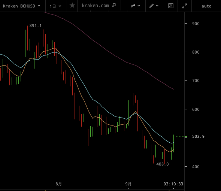Click the 891.1 high price label
The height and width of the screenshot is (191, 221).
(x=35, y=26)
